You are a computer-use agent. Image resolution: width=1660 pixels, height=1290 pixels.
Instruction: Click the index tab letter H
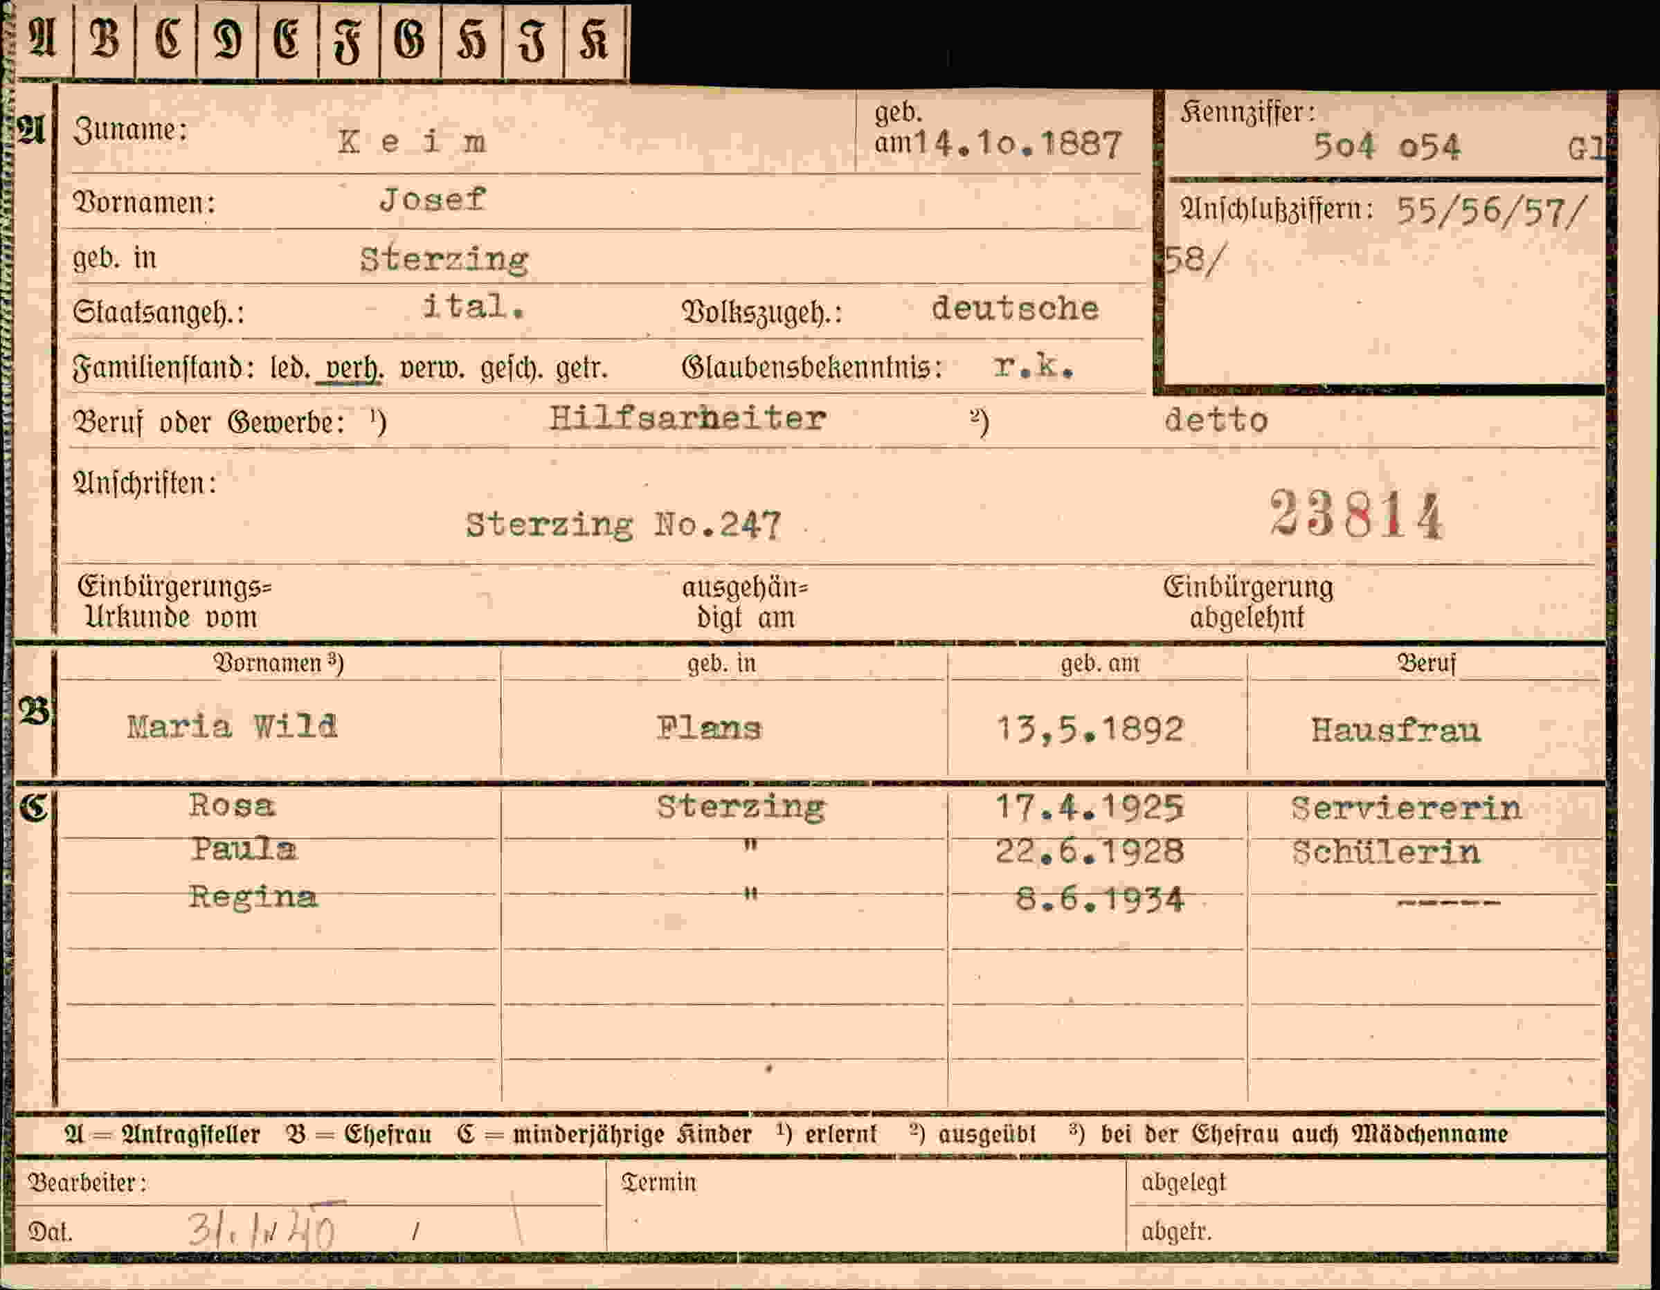point(471,39)
